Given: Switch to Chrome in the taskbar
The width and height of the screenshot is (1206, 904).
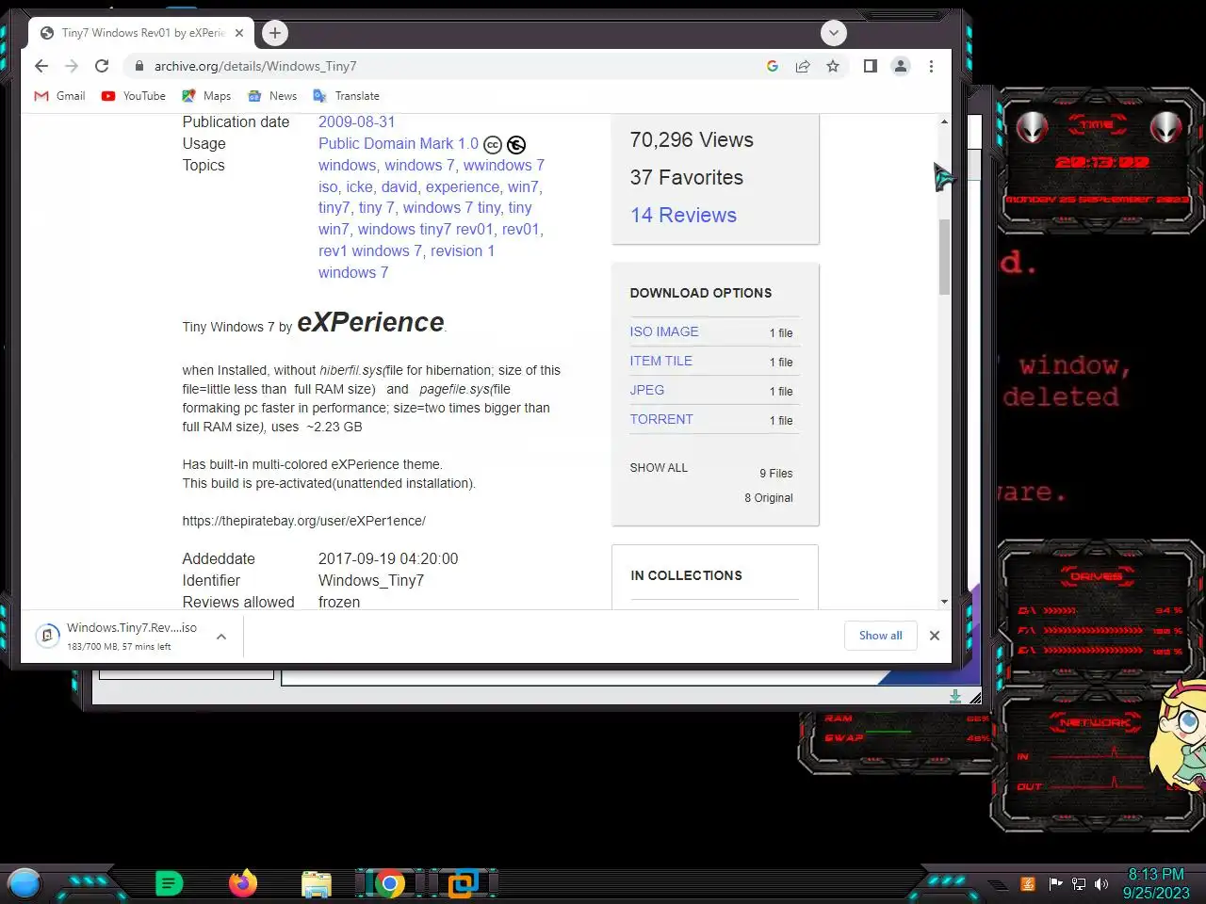Looking at the screenshot, I should (x=389, y=883).
